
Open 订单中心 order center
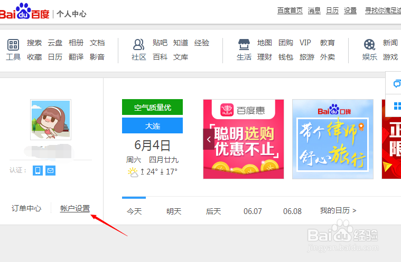(x=26, y=208)
